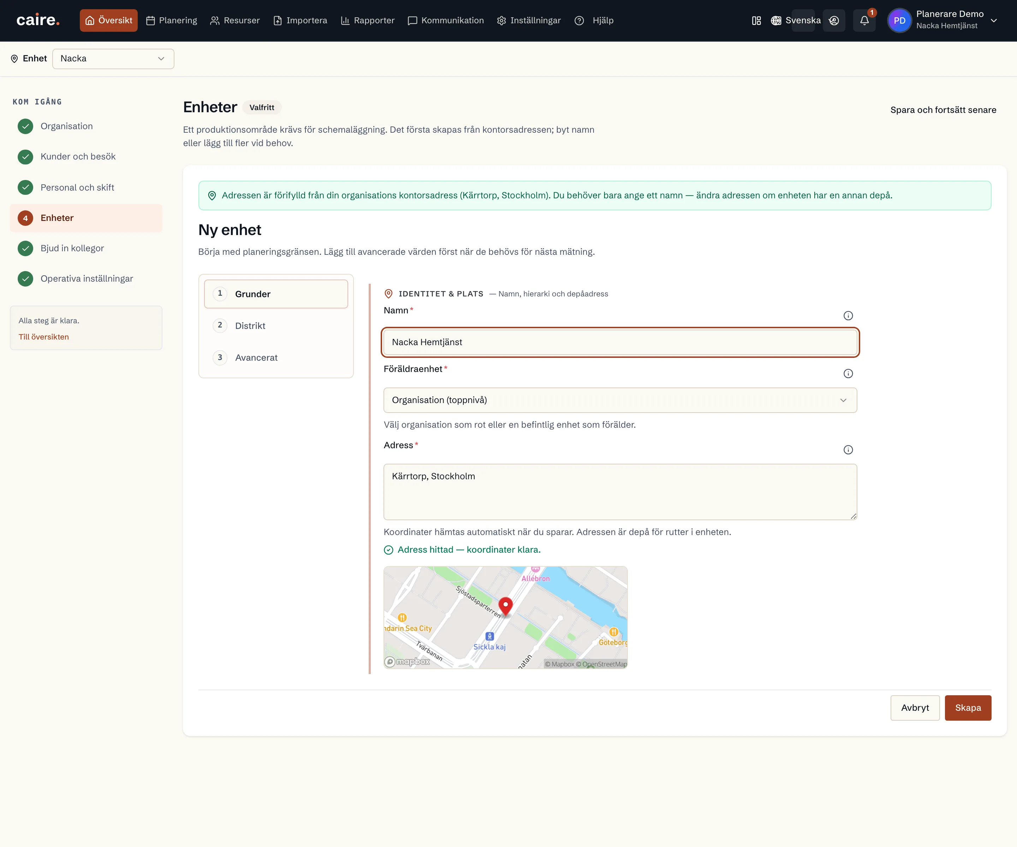The image size is (1017, 847).
Task: Click the info icon next to Adress
Action: pyautogui.click(x=848, y=450)
